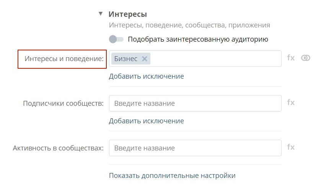Click Добавить исключение under Подписчики сообществ
This screenshot has width=321, height=189.
pyautogui.click(x=147, y=121)
